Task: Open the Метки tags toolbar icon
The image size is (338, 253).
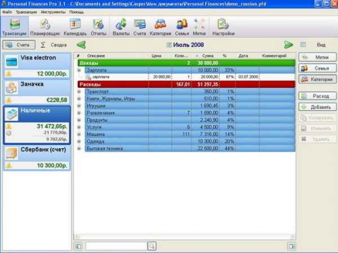Action: (x=199, y=27)
